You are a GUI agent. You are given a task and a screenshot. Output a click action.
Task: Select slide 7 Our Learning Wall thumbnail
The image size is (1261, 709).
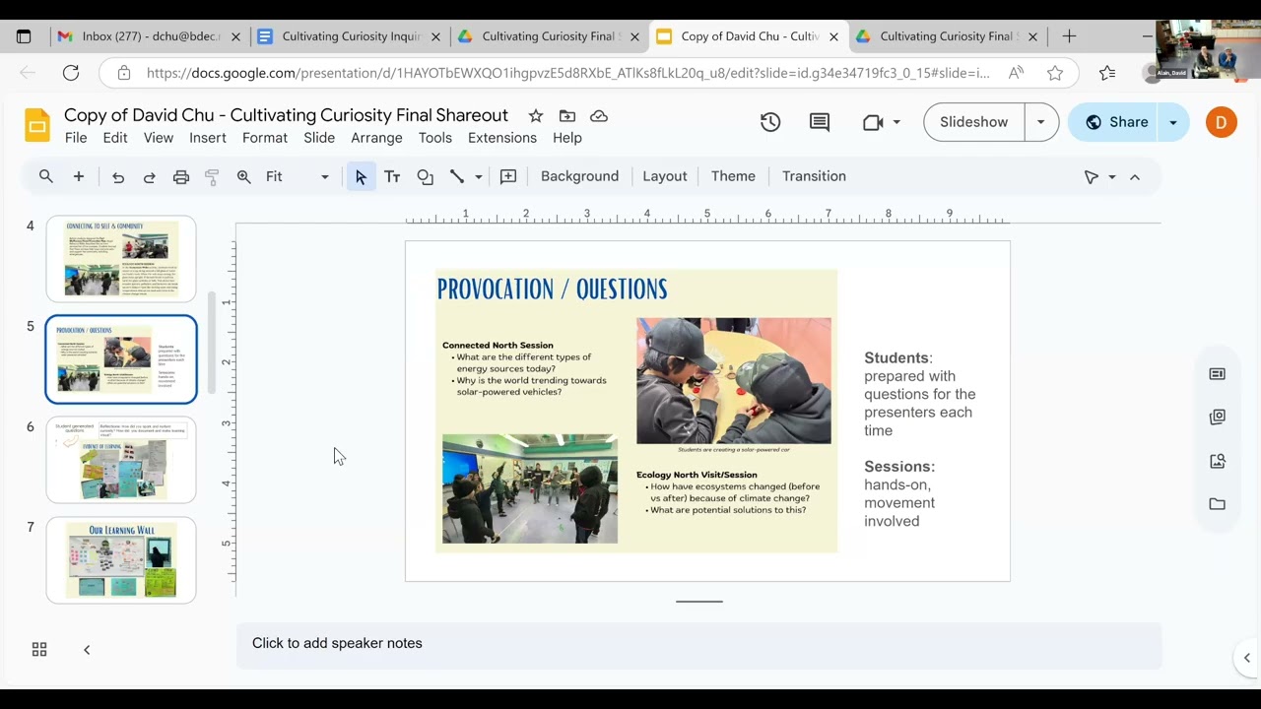coord(121,560)
